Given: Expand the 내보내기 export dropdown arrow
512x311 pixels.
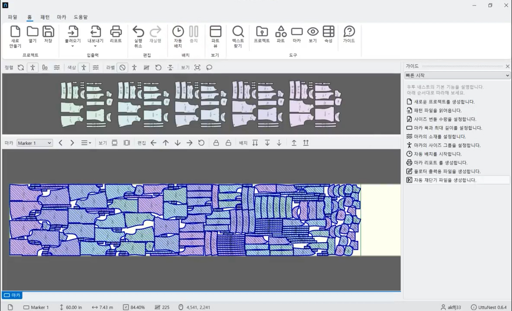Looking at the screenshot, I should (x=95, y=46).
